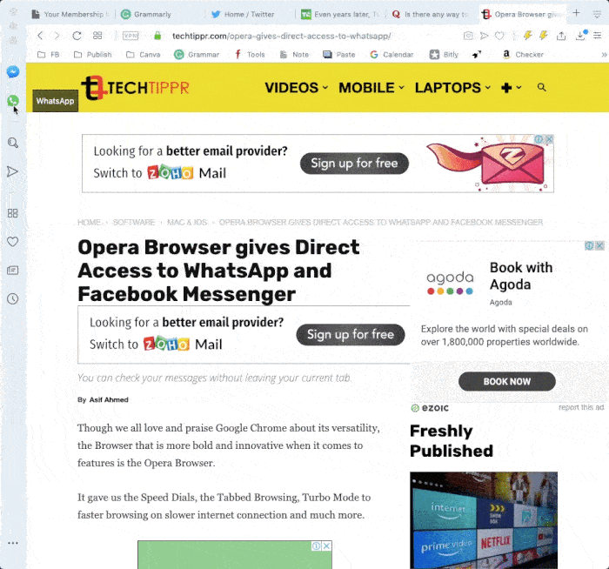The image size is (609, 569).
Task: Open site search via the magnifier
Action: (x=541, y=87)
